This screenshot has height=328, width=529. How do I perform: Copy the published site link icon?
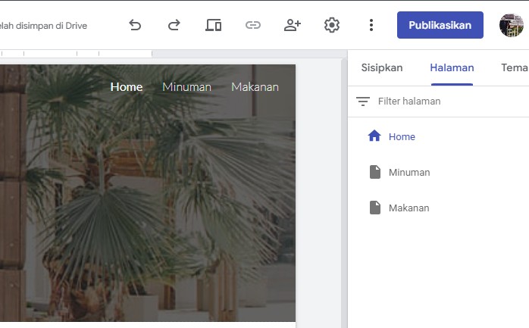pyautogui.click(x=253, y=25)
